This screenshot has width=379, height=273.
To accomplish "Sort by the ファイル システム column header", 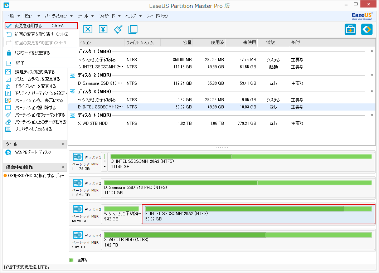I will [x=143, y=43].
